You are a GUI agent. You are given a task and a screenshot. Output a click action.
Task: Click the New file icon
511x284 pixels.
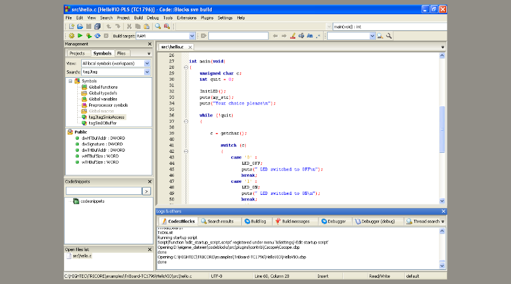point(72,27)
